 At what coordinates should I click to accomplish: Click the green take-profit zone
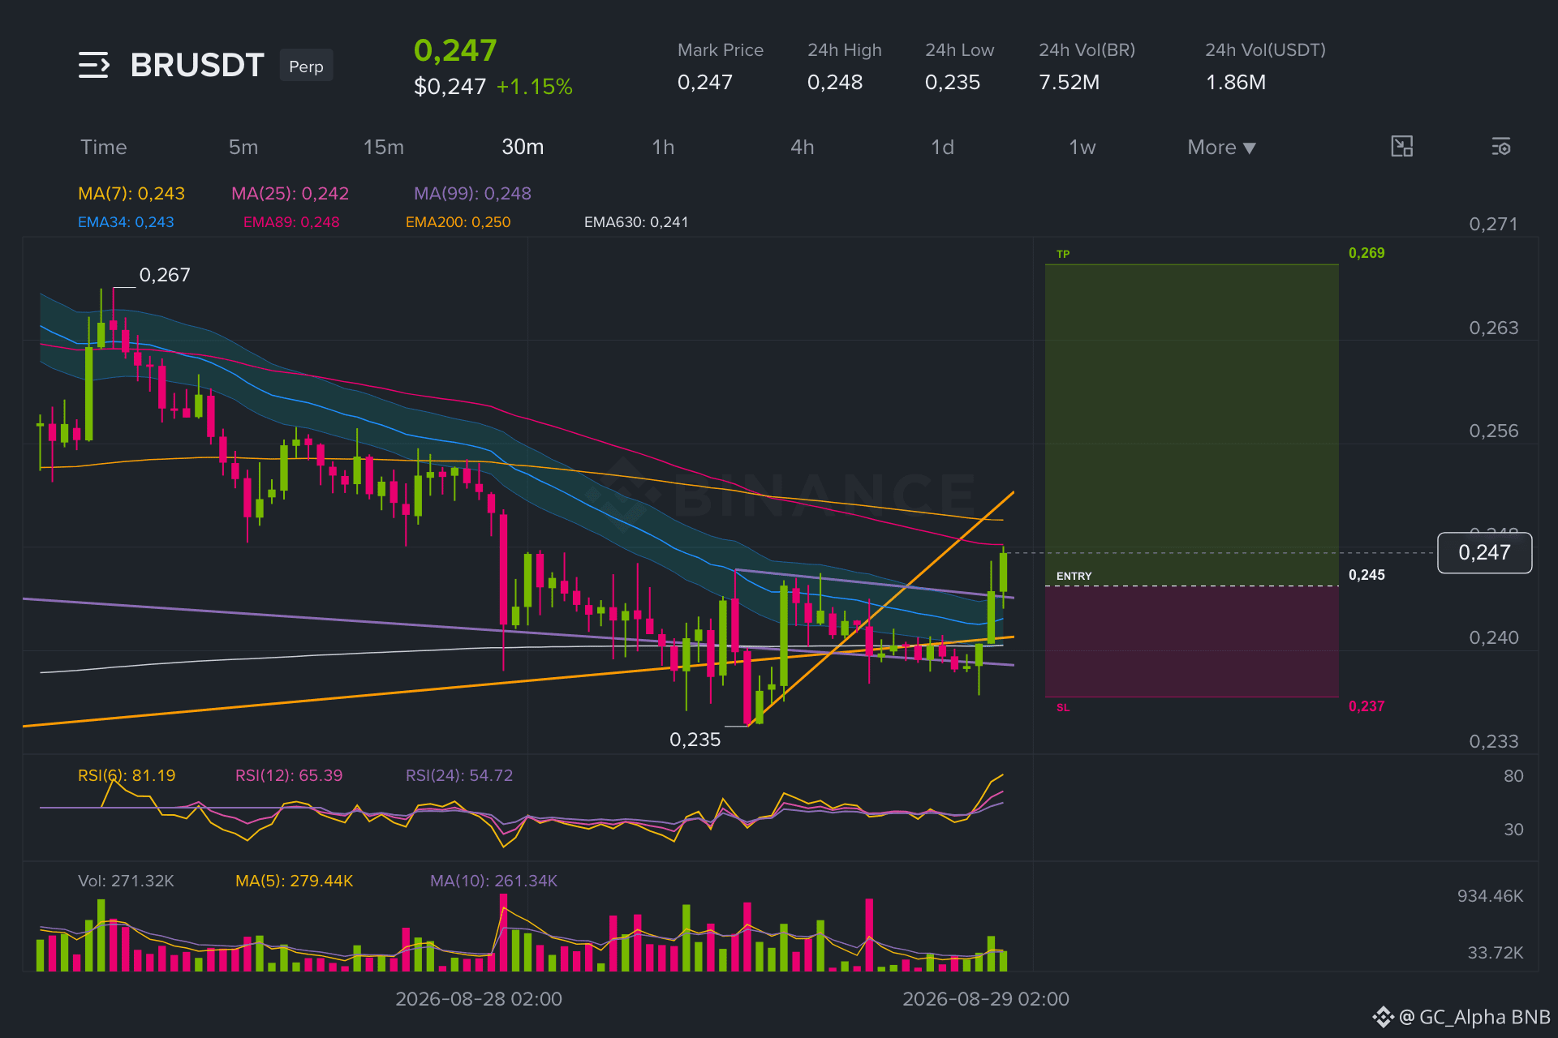(1192, 424)
